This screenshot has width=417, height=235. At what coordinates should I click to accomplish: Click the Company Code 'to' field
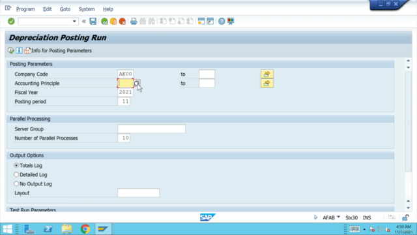tap(207, 74)
